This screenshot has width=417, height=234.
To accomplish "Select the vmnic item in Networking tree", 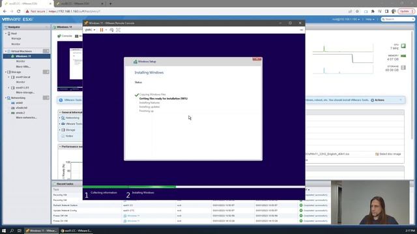I will tap(20, 113).
